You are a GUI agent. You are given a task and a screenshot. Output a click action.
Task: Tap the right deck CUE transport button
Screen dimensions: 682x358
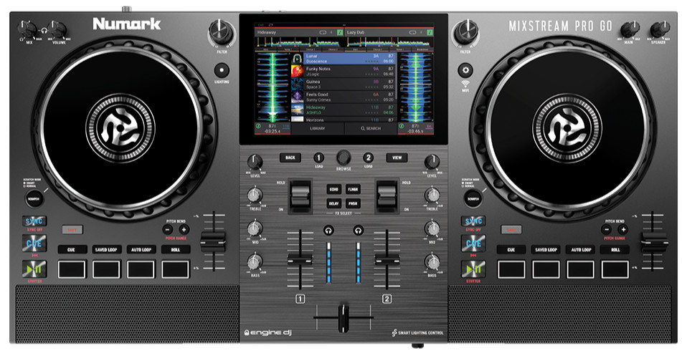pos(473,243)
